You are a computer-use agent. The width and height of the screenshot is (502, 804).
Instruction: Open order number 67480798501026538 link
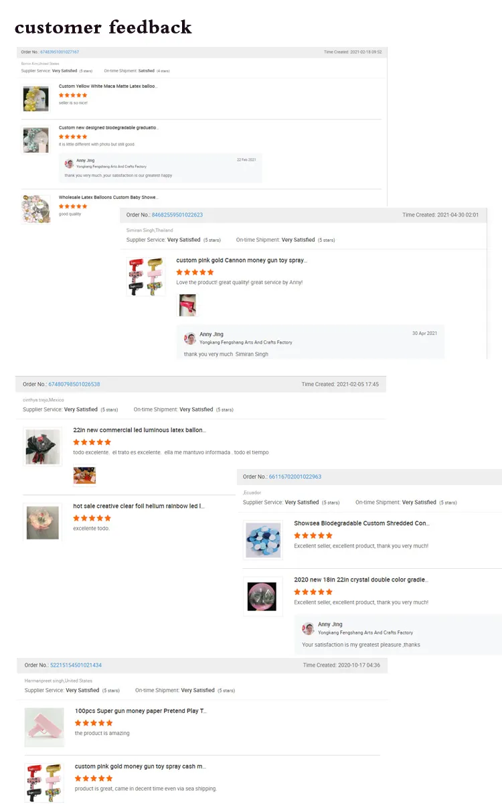74,385
